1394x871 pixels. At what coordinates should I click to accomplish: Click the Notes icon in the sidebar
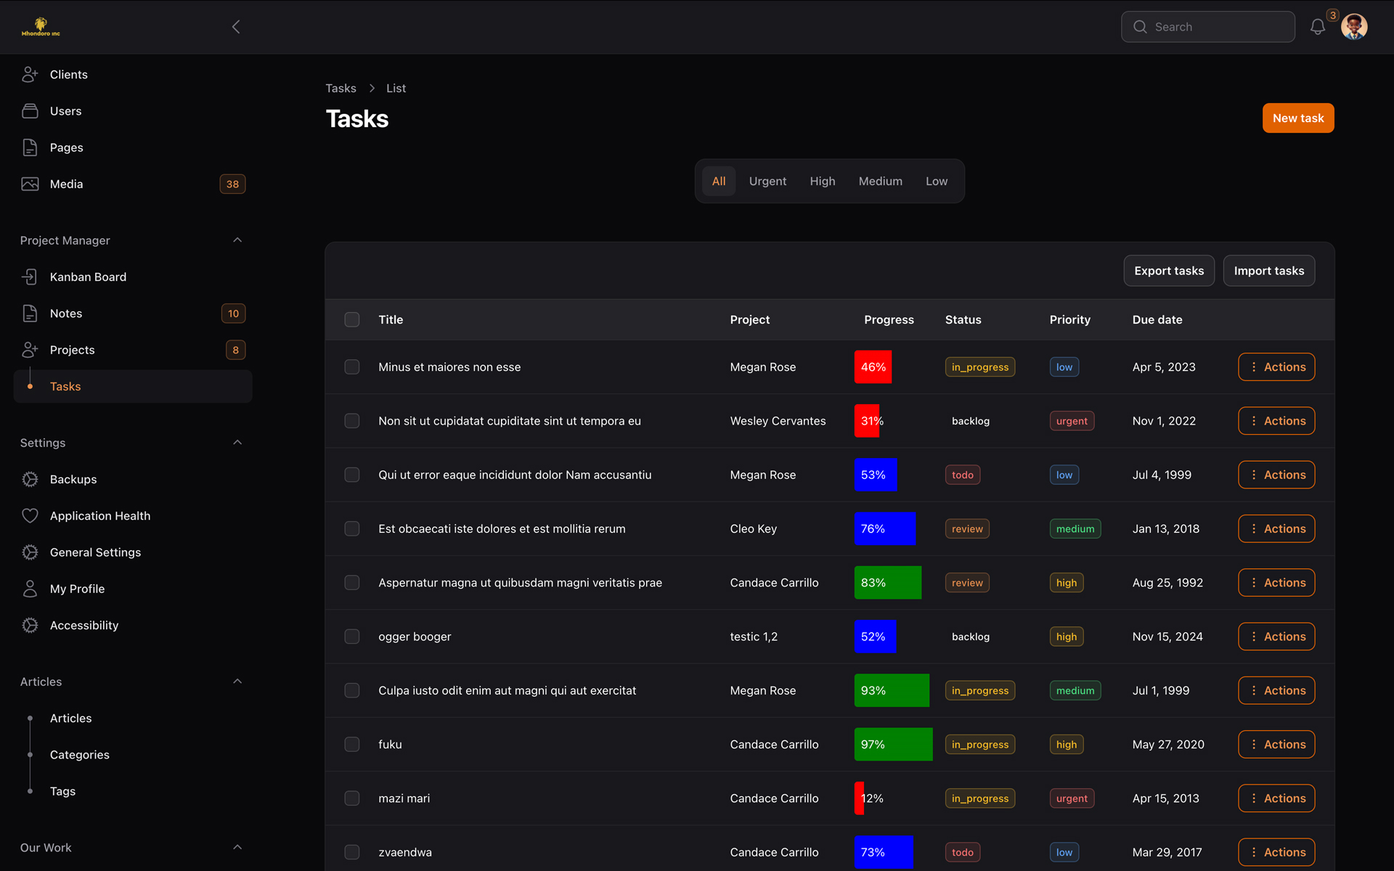pyautogui.click(x=29, y=313)
